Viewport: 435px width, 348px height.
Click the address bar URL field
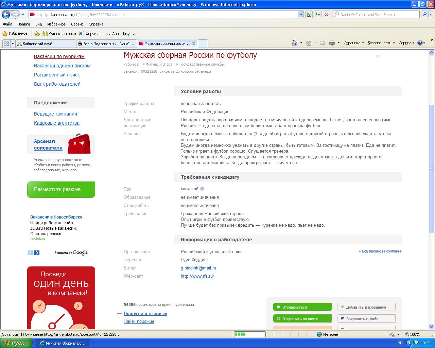point(163,15)
